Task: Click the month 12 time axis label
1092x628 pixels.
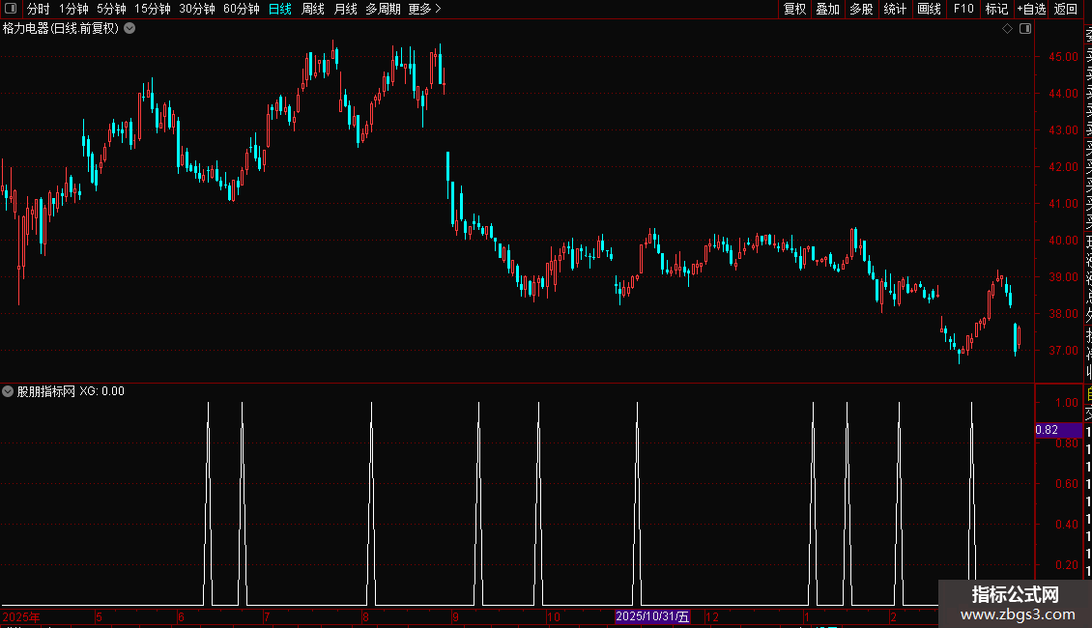Action: click(712, 616)
